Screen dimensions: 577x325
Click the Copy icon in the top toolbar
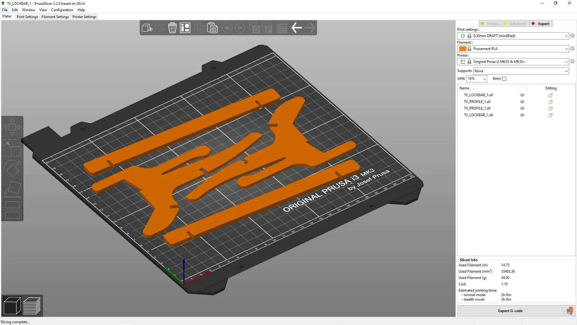[200, 28]
